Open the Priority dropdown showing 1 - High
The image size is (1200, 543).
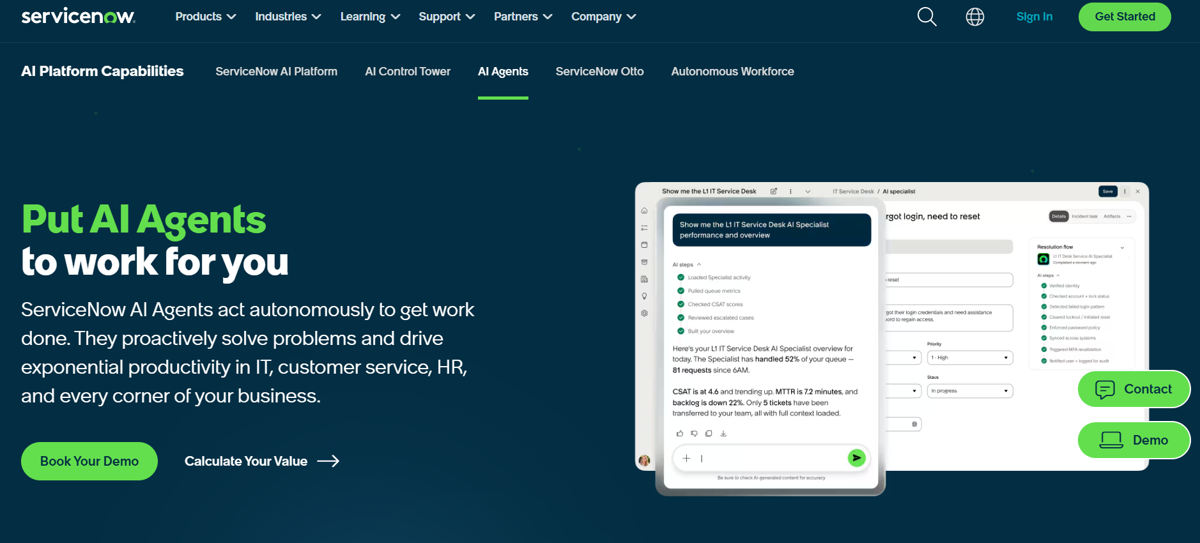(x=970, y=358)
